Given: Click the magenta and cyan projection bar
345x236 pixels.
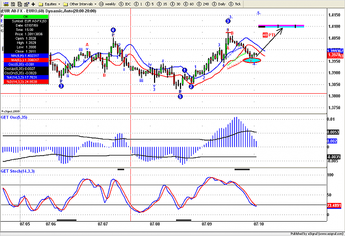Looking at the screenshot, I should (x=281, y=26).
